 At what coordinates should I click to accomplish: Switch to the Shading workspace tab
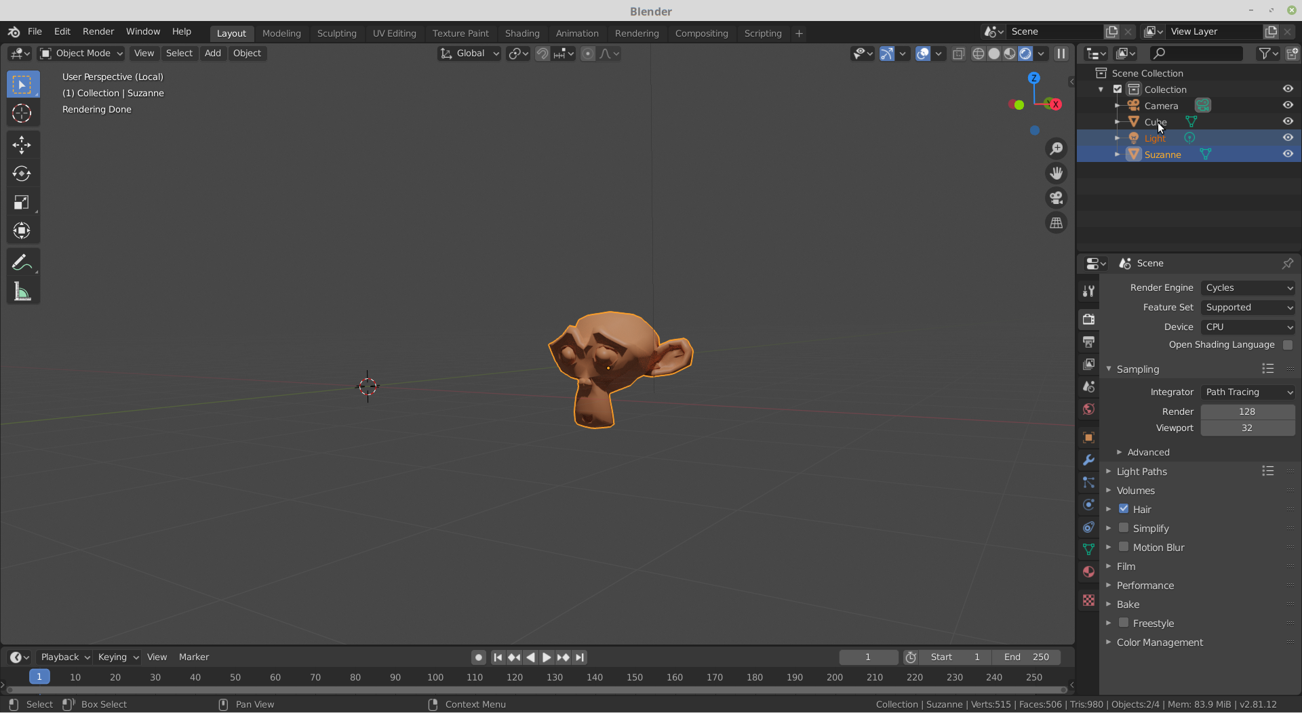522,33
